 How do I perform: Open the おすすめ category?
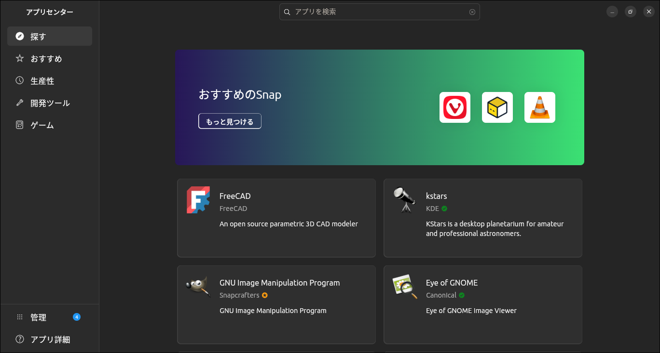pyautogui.click(x=50, y=58)
